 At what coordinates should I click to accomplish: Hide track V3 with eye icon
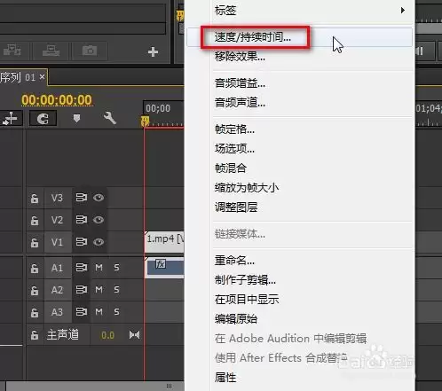click(x=99, y=198)
